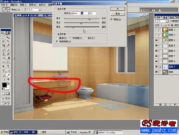This screenshot has height=135, width=179.
Task: Click first 色阶 value input field
Action: (76, 13)
